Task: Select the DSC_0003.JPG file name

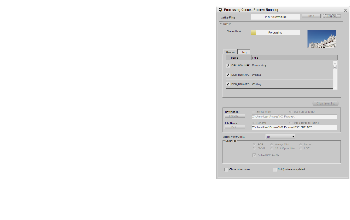Action: point(240,84)
